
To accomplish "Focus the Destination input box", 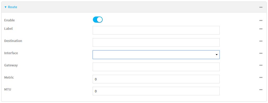I will [x=156, y=42].
